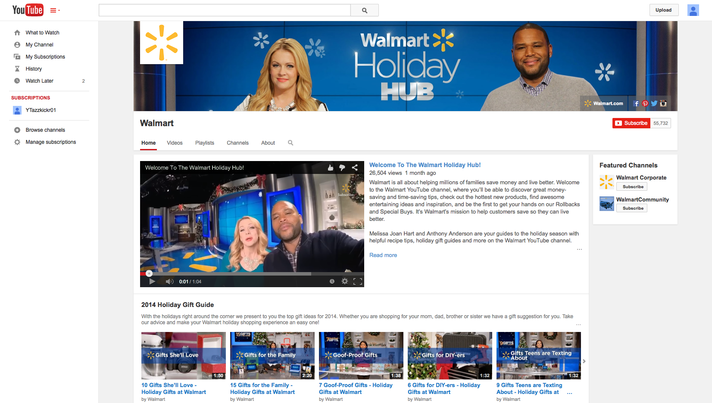Open the Gifts for the Family thumbnail
Viewport: 712px width, 403px height.
coord(272,356)
